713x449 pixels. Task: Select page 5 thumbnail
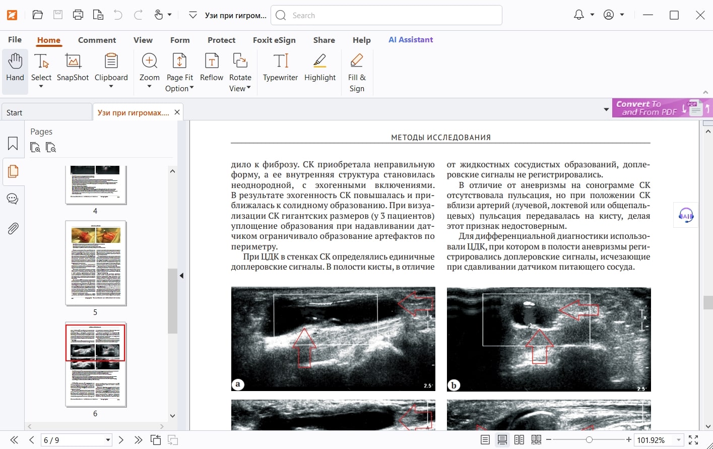click(95, 263)
